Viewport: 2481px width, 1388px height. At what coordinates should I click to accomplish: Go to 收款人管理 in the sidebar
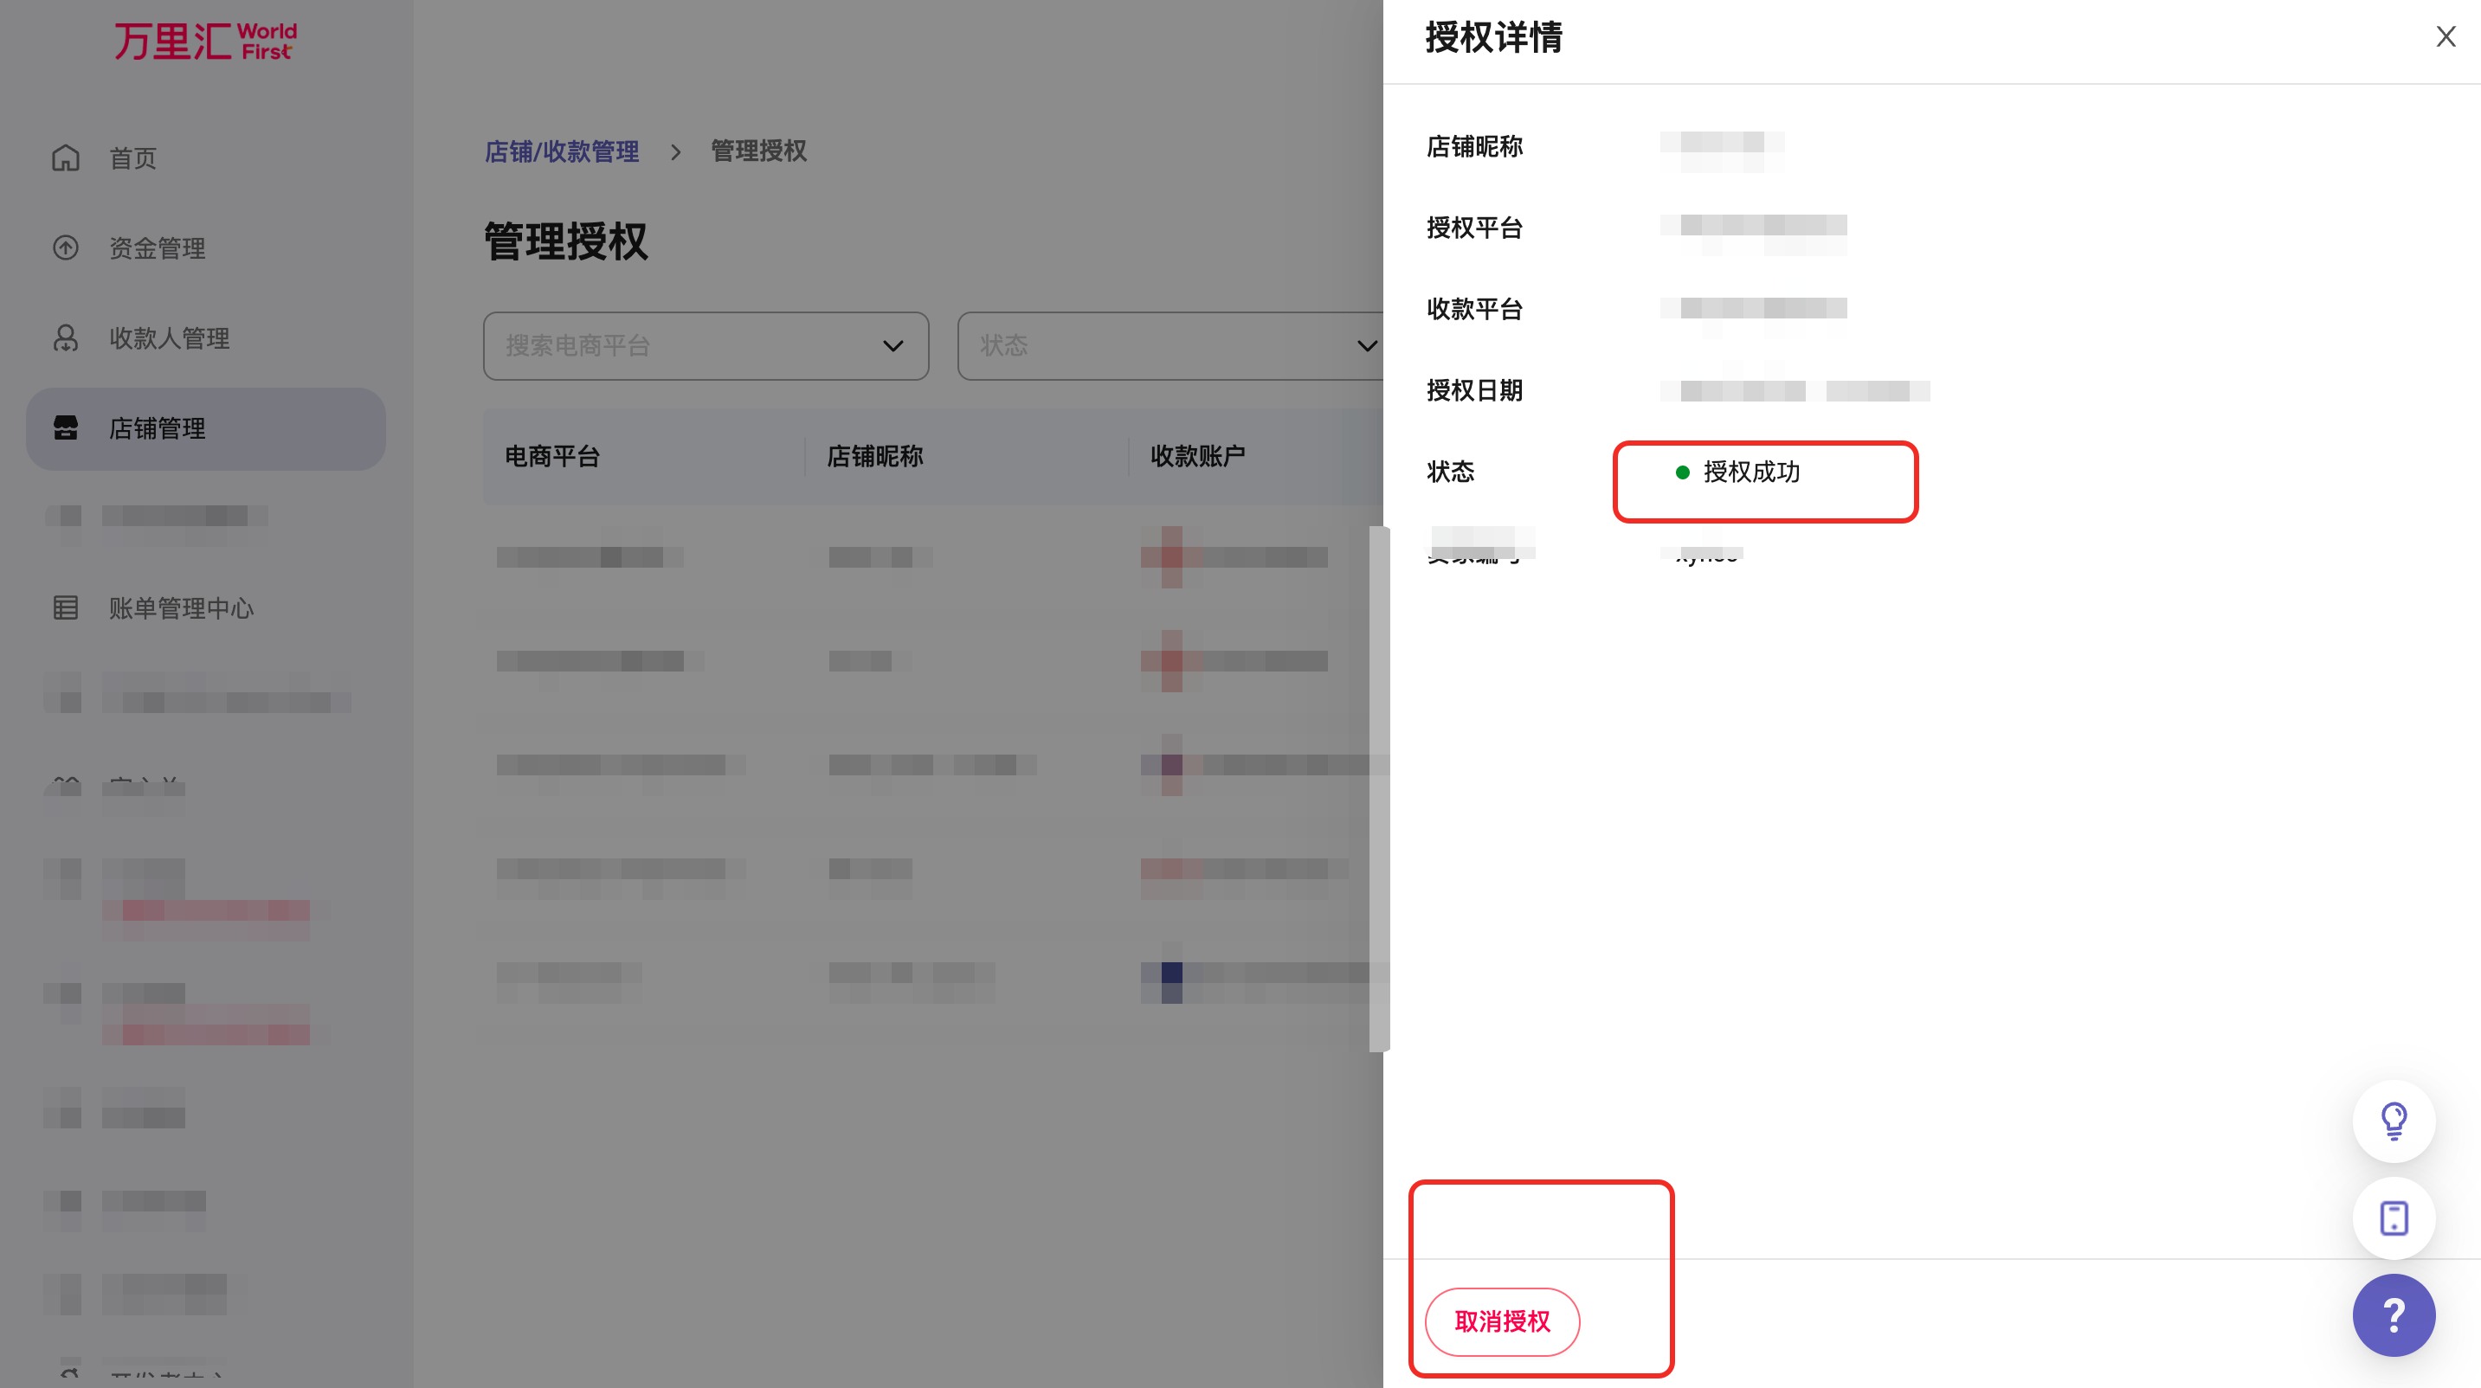[170, 337]
